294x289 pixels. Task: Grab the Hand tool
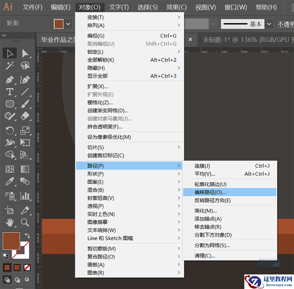tap(9, 222)
